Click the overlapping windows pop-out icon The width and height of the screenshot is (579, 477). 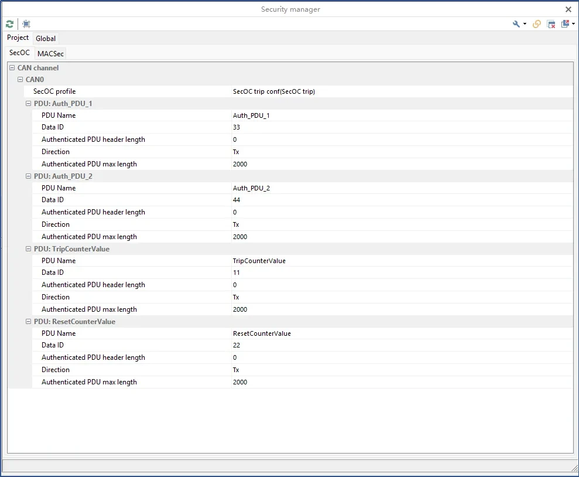pos(565,24)
